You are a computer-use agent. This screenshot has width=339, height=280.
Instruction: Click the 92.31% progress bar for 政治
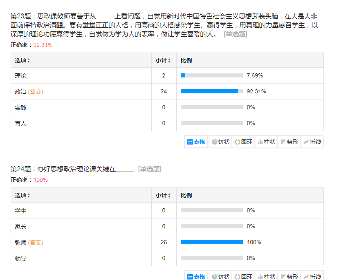211,91
